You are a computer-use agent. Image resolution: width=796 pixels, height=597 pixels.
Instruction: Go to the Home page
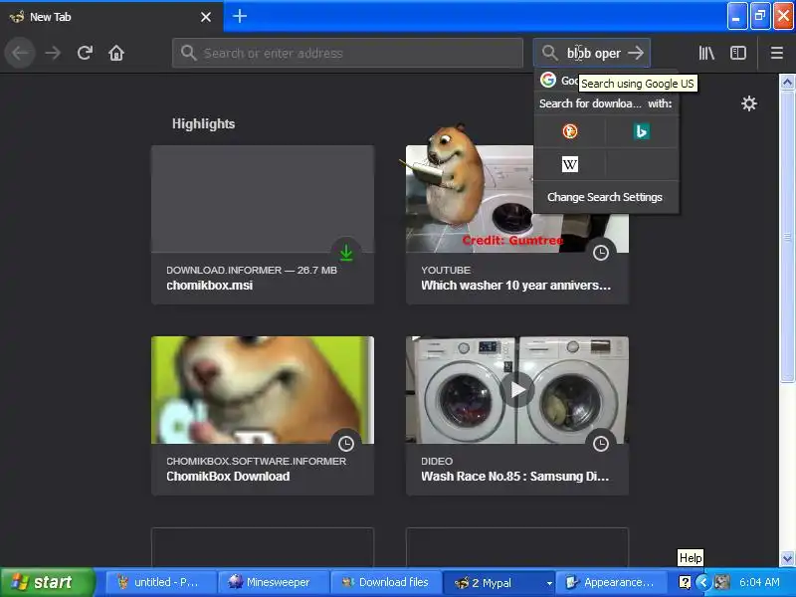(x=116, y=53)
